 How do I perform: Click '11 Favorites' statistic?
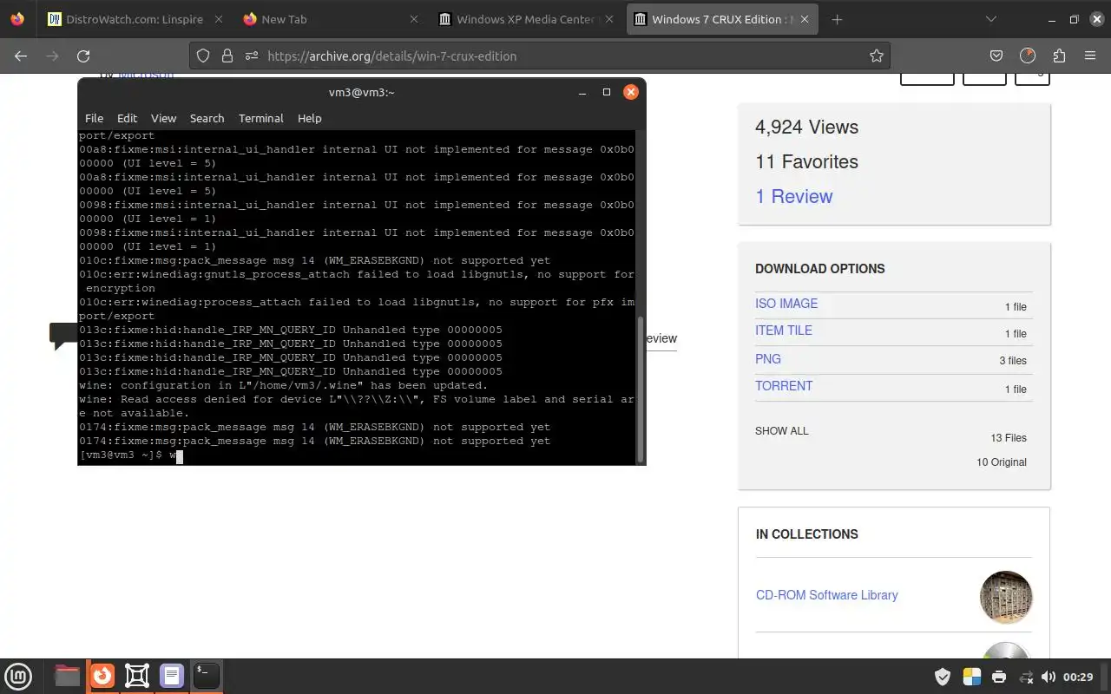(x=806, y=161)
